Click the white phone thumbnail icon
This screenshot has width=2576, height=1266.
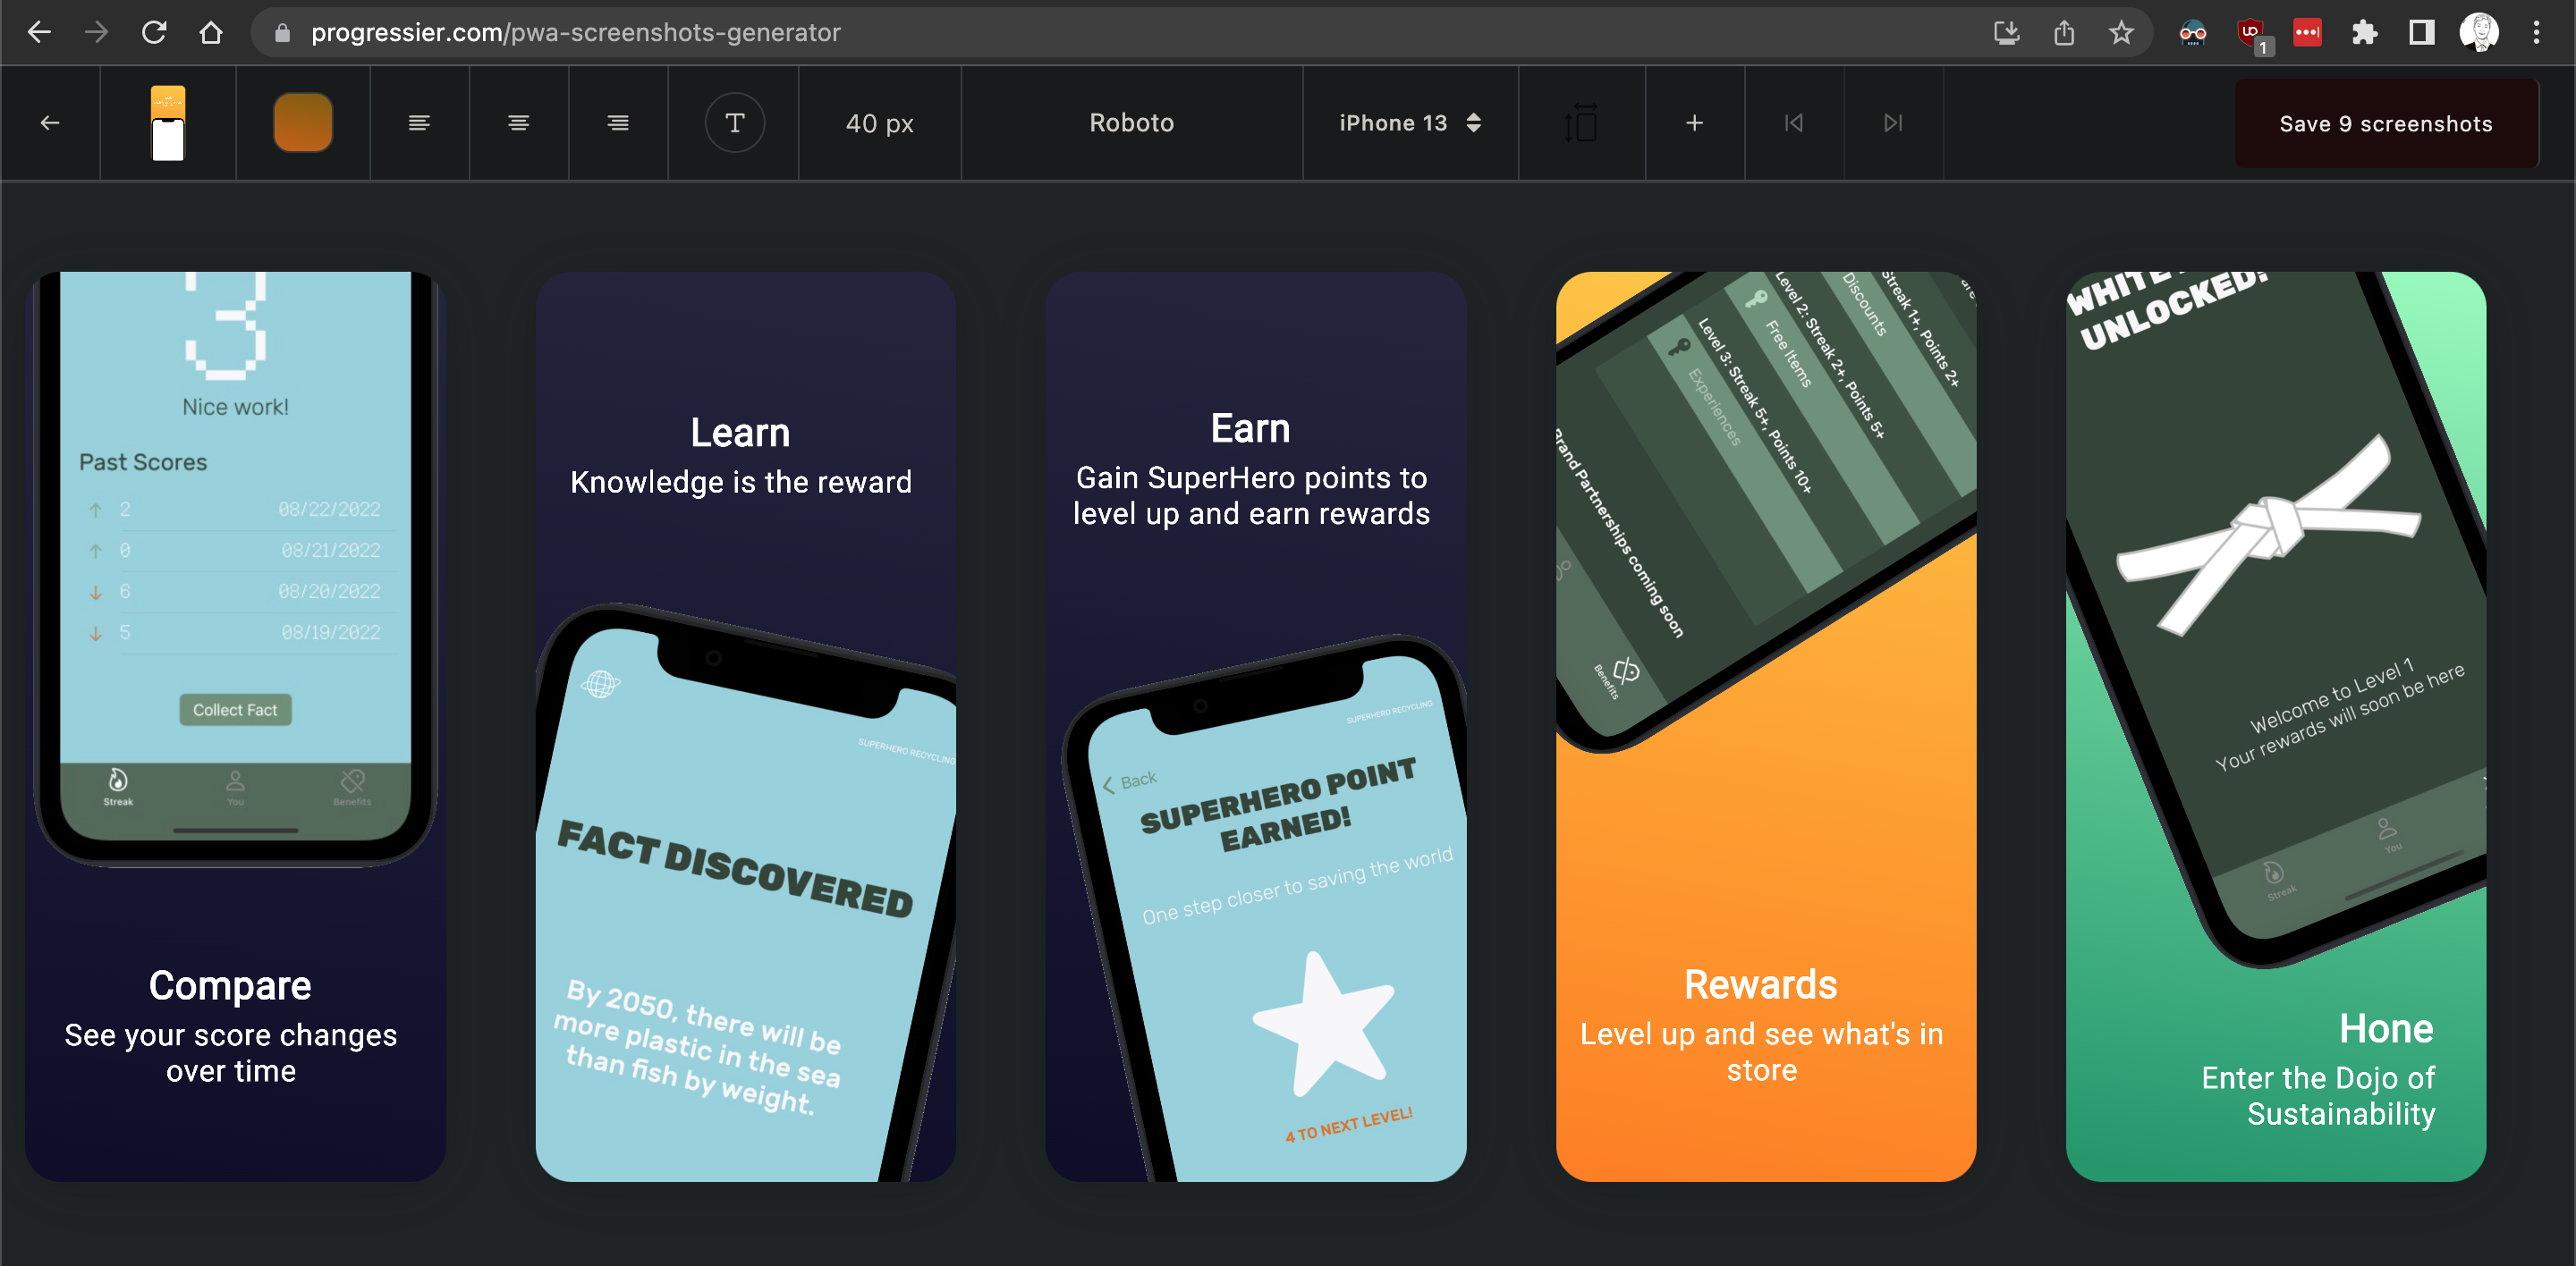(x=169, y=123)
